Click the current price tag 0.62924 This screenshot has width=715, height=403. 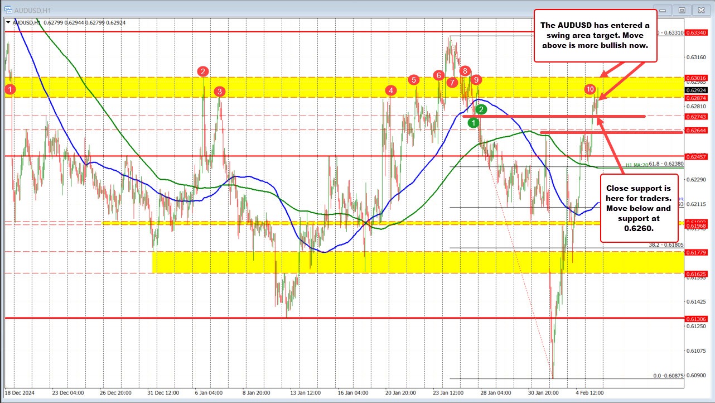pyautogui.click(x=696, y=89)
